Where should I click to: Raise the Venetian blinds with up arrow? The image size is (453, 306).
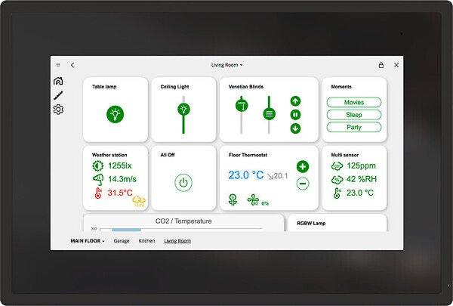(x=295, y=100)
